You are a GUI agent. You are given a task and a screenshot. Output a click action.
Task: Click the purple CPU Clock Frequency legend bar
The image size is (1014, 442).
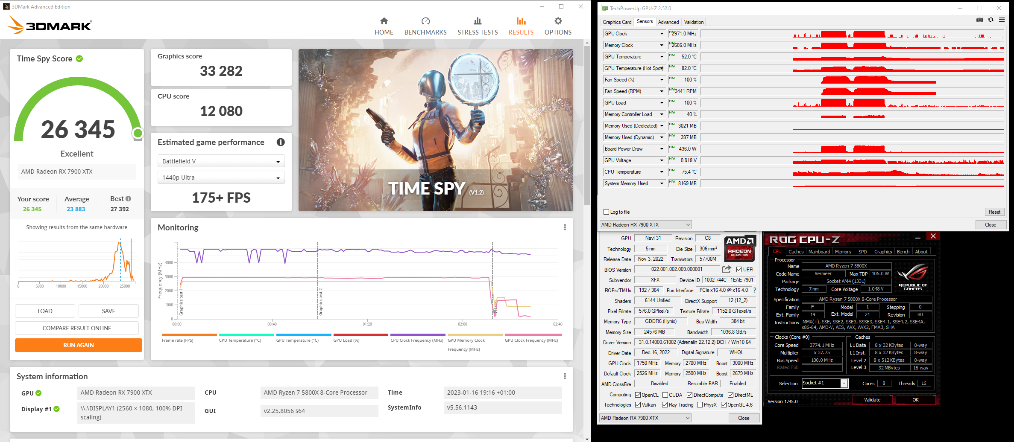coord(418,334)
